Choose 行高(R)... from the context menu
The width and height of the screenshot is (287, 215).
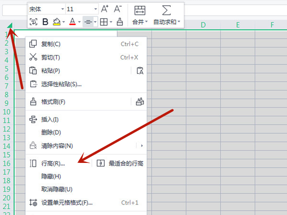click(x=53, y=163)
